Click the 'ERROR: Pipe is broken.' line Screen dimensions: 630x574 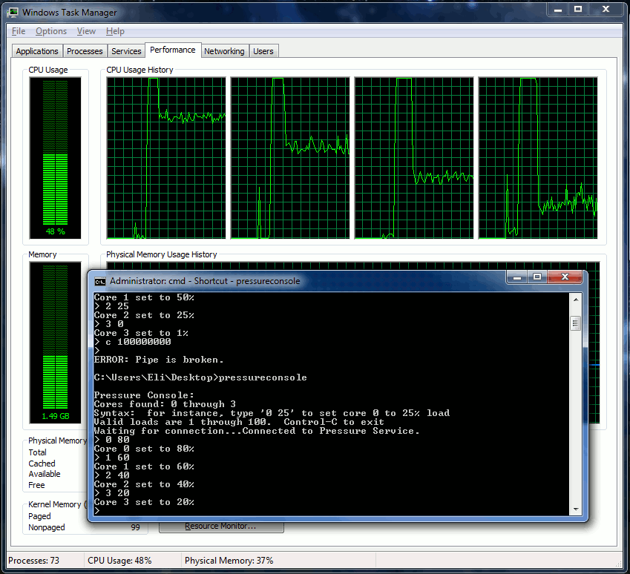point(159,360)
